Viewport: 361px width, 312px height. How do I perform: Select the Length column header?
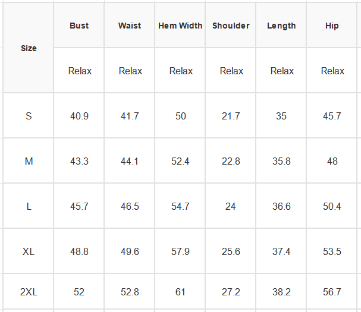pyautogui.click(x=281, y=26)
